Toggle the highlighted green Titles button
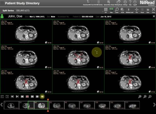This screenshot has height=114, width=156. [111, 10]
